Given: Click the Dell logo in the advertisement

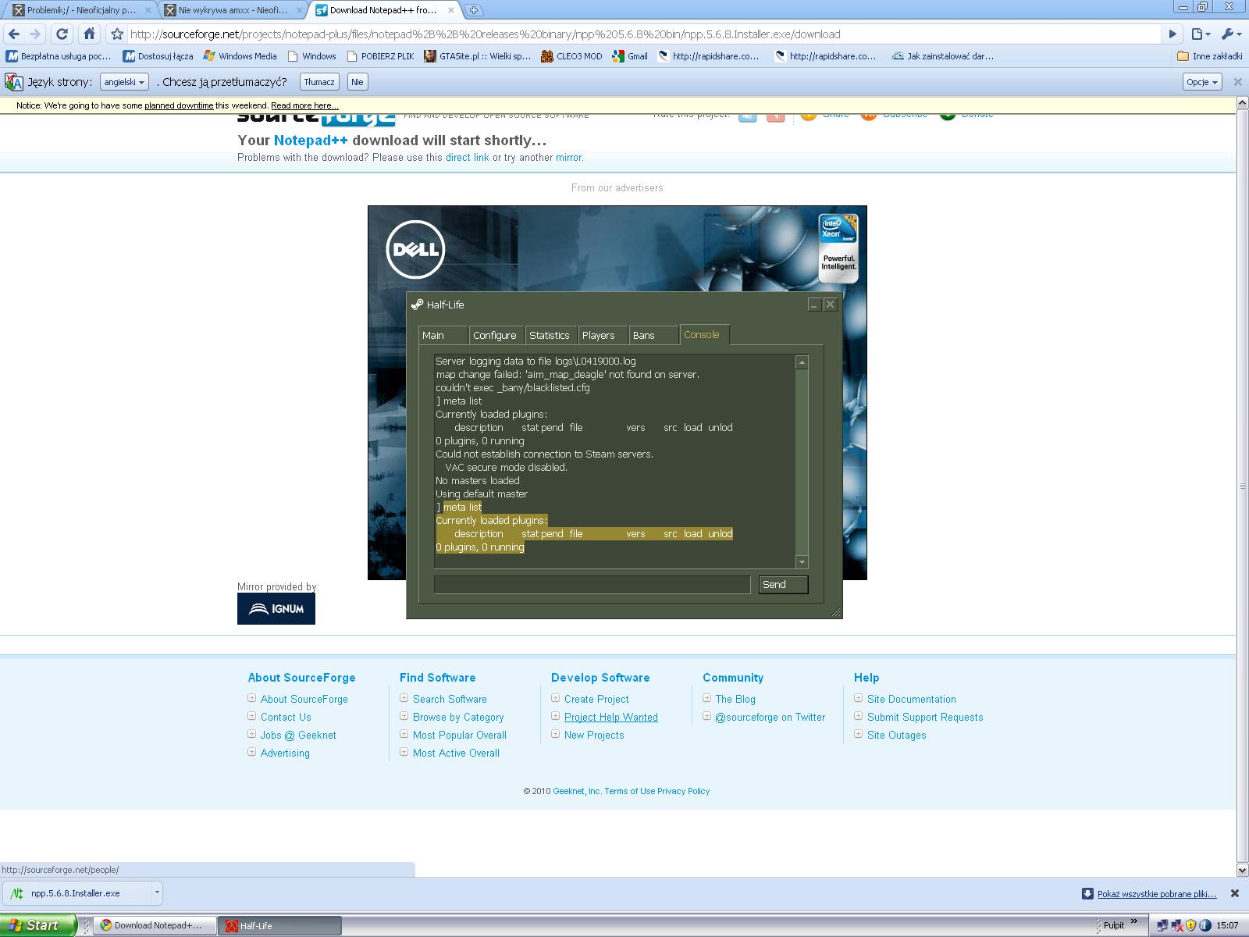Looking at the screenshot, I should point(415,250).
